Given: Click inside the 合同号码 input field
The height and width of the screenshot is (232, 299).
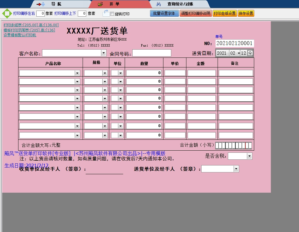Looking at the screenshot, I should 151,53.
